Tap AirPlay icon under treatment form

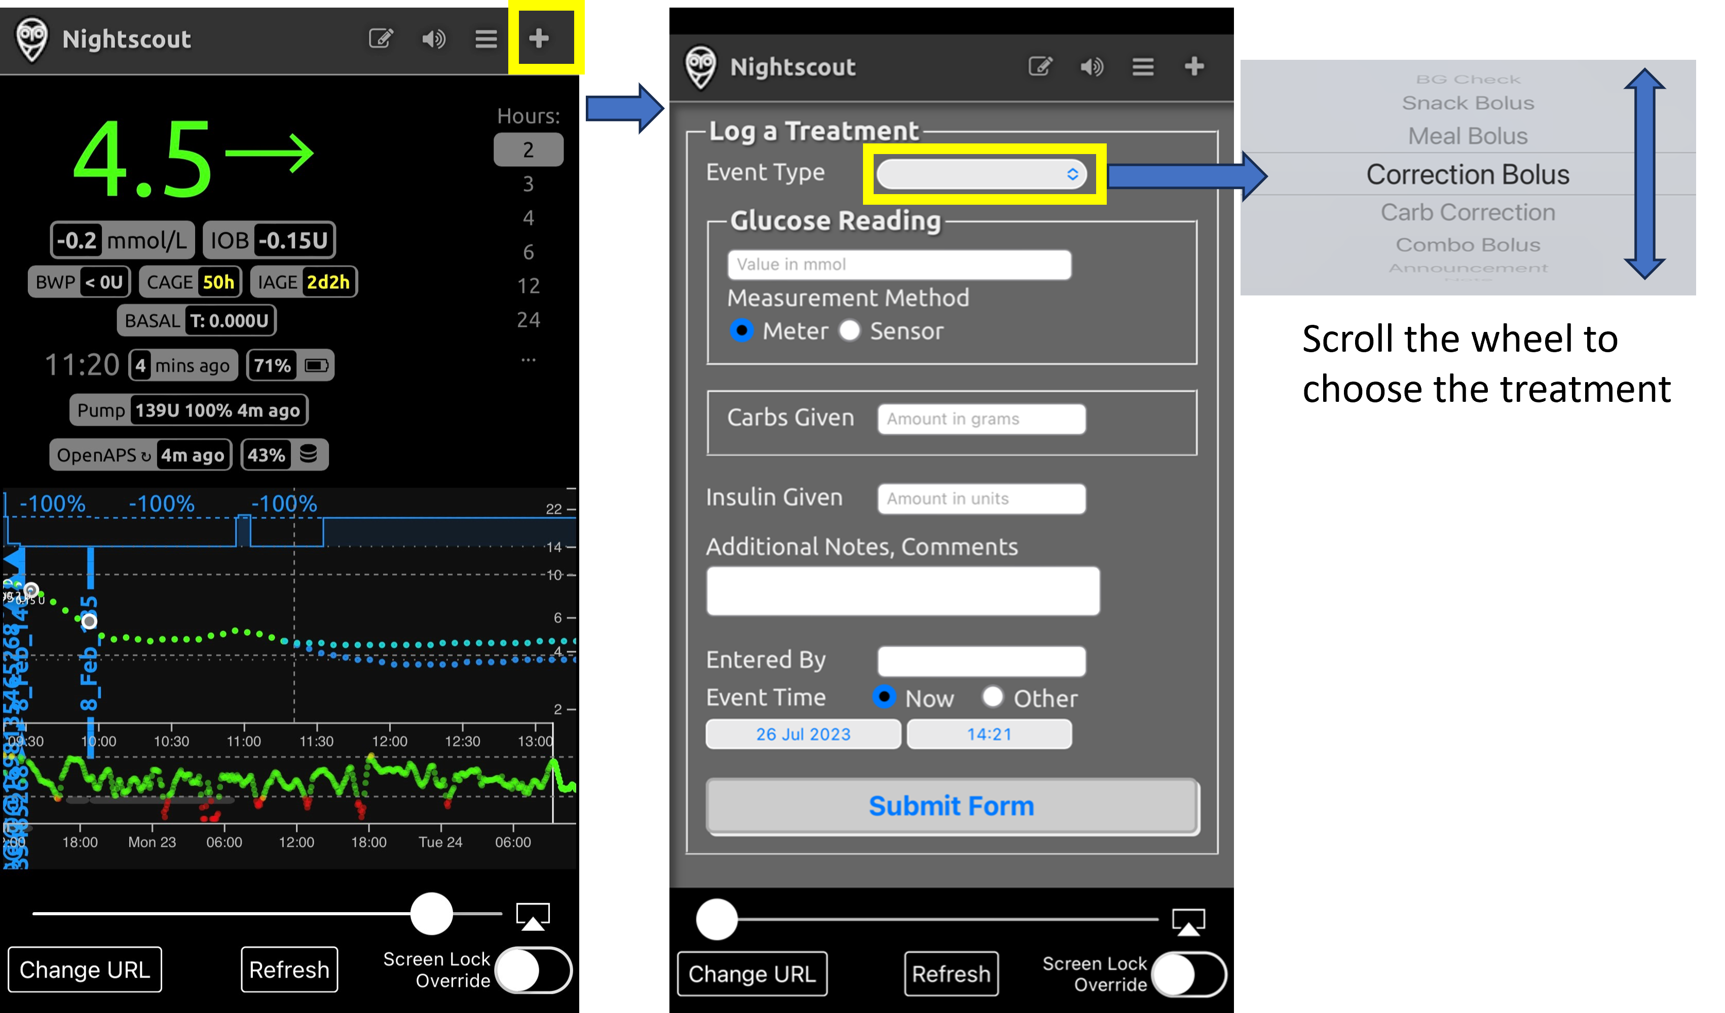click(x=1188, y=922)
